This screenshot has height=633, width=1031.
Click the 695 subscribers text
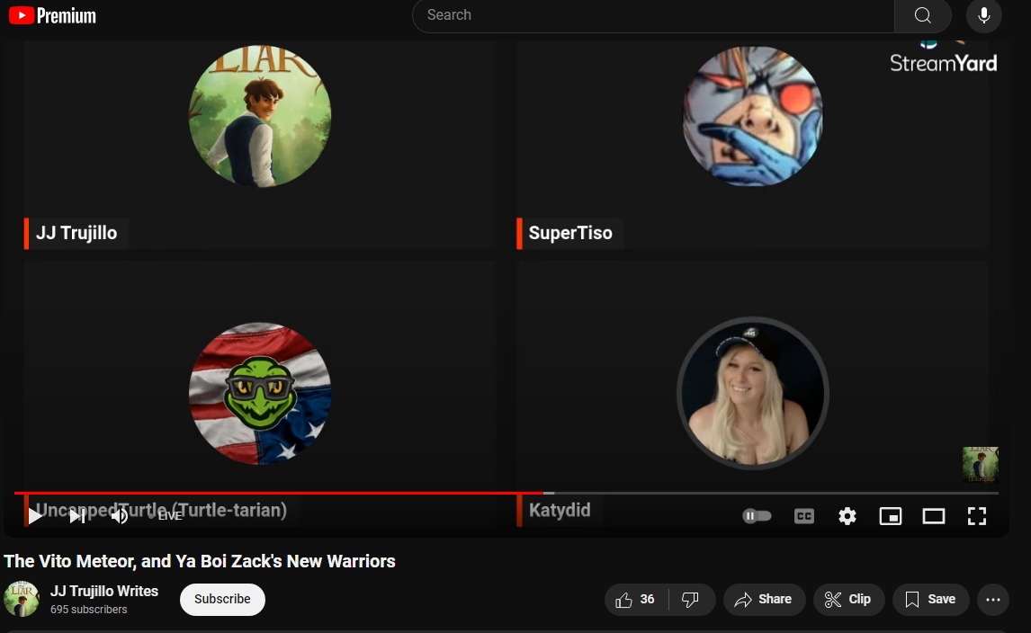(x=89, y=610)
